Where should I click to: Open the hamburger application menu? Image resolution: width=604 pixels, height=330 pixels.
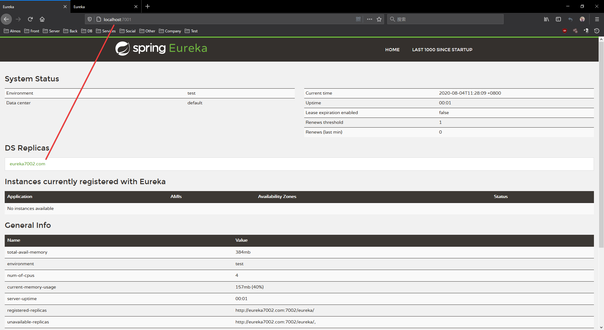597,19
